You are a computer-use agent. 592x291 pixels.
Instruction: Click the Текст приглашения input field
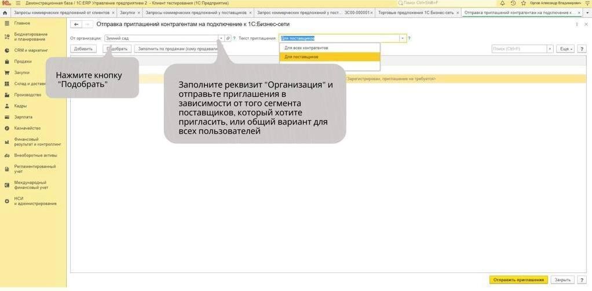[339, 38]
